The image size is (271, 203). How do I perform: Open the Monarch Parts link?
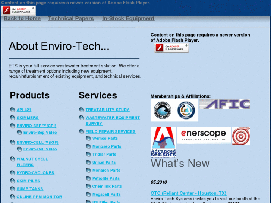click(x=106, y=170)
